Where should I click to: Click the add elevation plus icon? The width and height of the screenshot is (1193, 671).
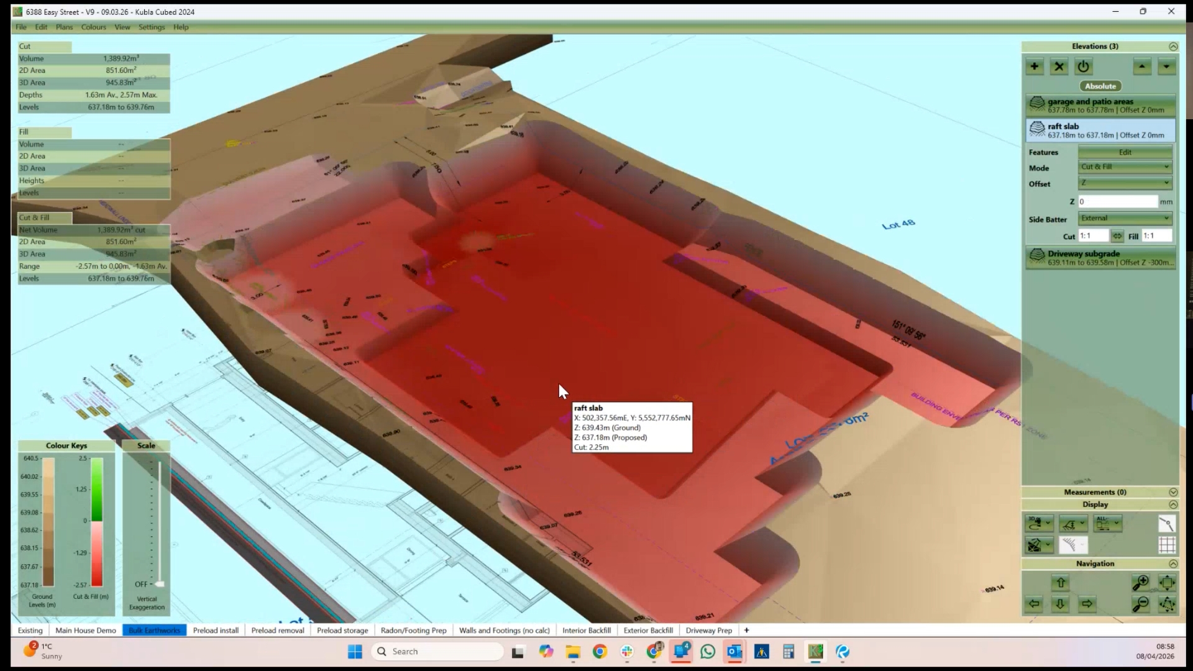tap(1035, 66)
